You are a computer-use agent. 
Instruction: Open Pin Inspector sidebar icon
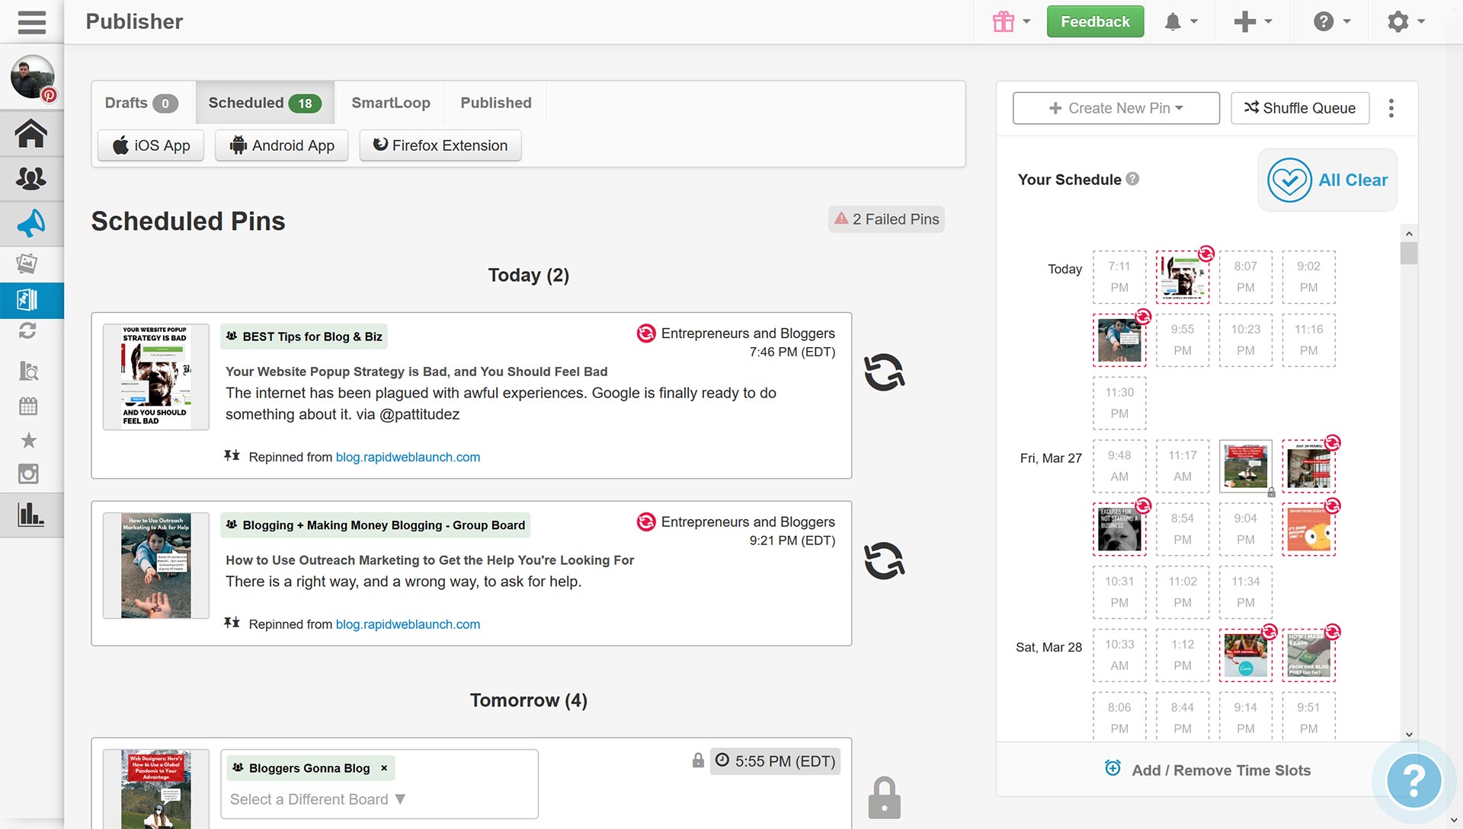(28, 371)
